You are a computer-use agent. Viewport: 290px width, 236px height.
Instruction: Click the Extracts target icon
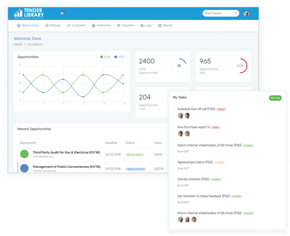coord(47,26)
